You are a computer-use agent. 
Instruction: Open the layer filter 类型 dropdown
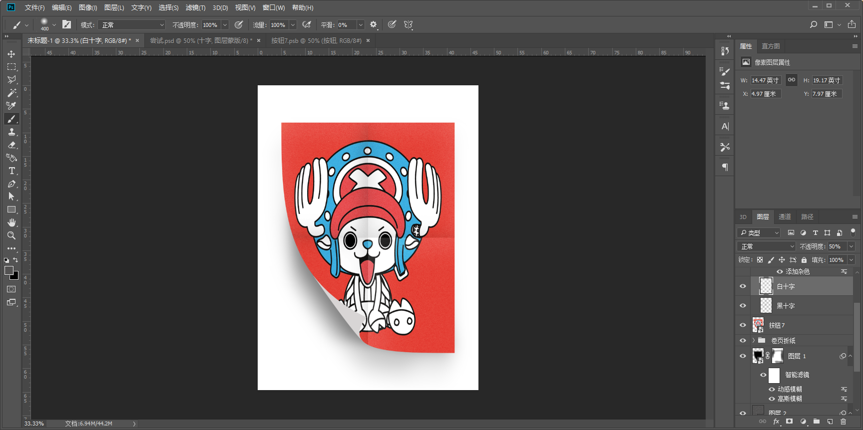pyautogui.click(x=759, y=233)
